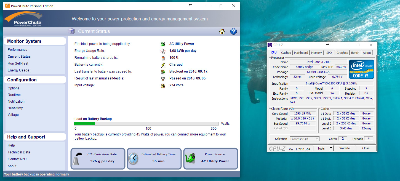Image resolution: width=400 pixels, height=181 pixels.
Task: Click the lightning bolt Charged icon
Action: point(163,65)
